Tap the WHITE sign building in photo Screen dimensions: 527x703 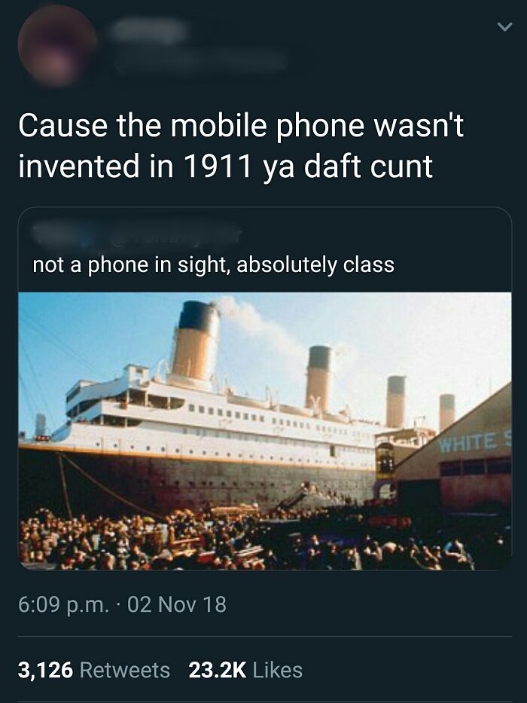(x=452, y=453)
